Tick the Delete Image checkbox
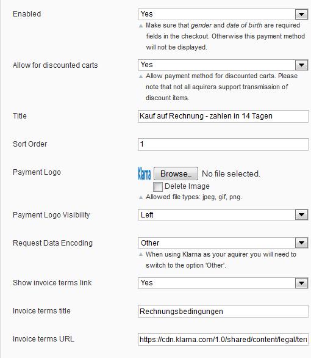311x358 pixels. coord(158,186)
